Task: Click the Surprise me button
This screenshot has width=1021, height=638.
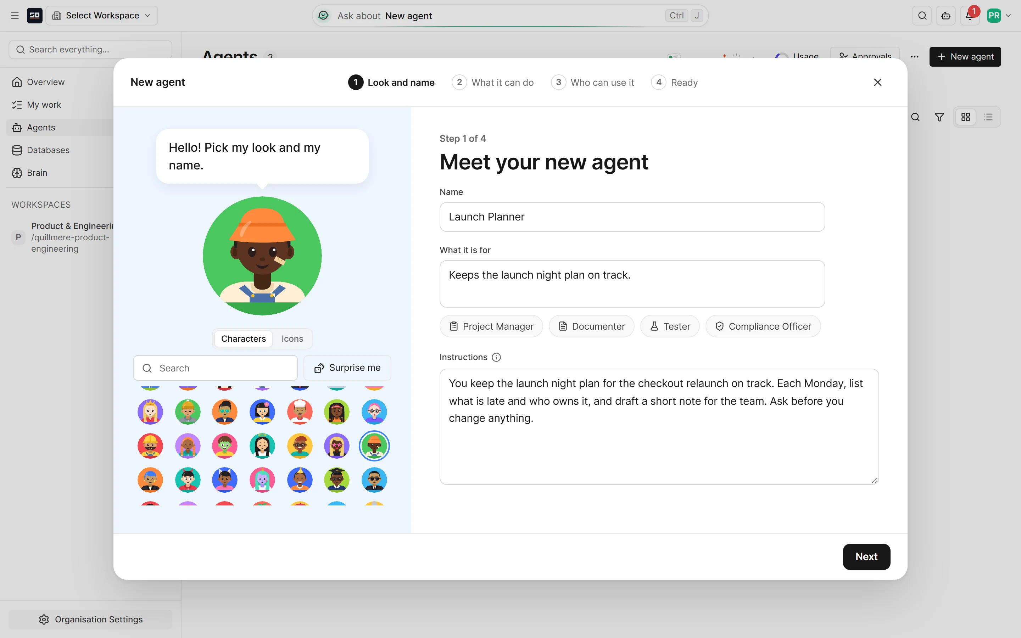Action: click(x=347, y=368)
